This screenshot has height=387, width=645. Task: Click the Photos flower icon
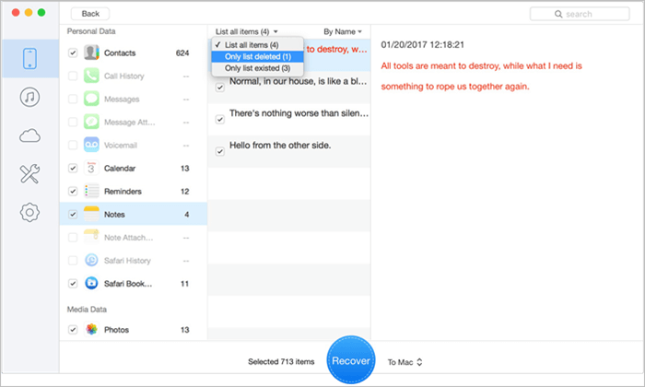coord(91,329)
